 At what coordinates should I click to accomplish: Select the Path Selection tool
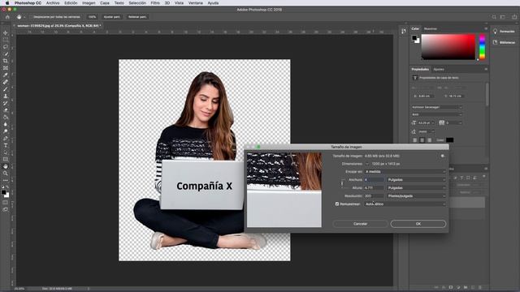(x=6, y=152)
